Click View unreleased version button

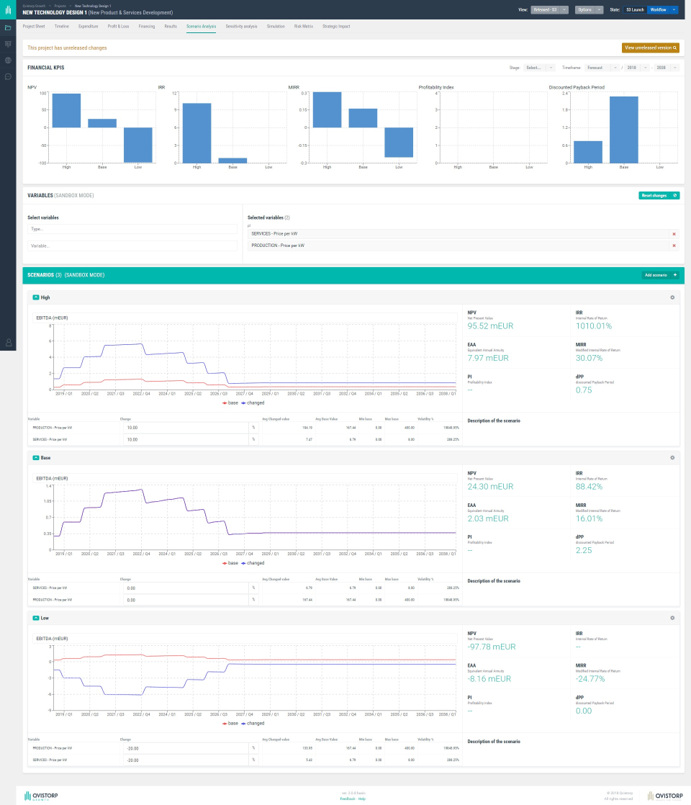click(x=651, y=48)
